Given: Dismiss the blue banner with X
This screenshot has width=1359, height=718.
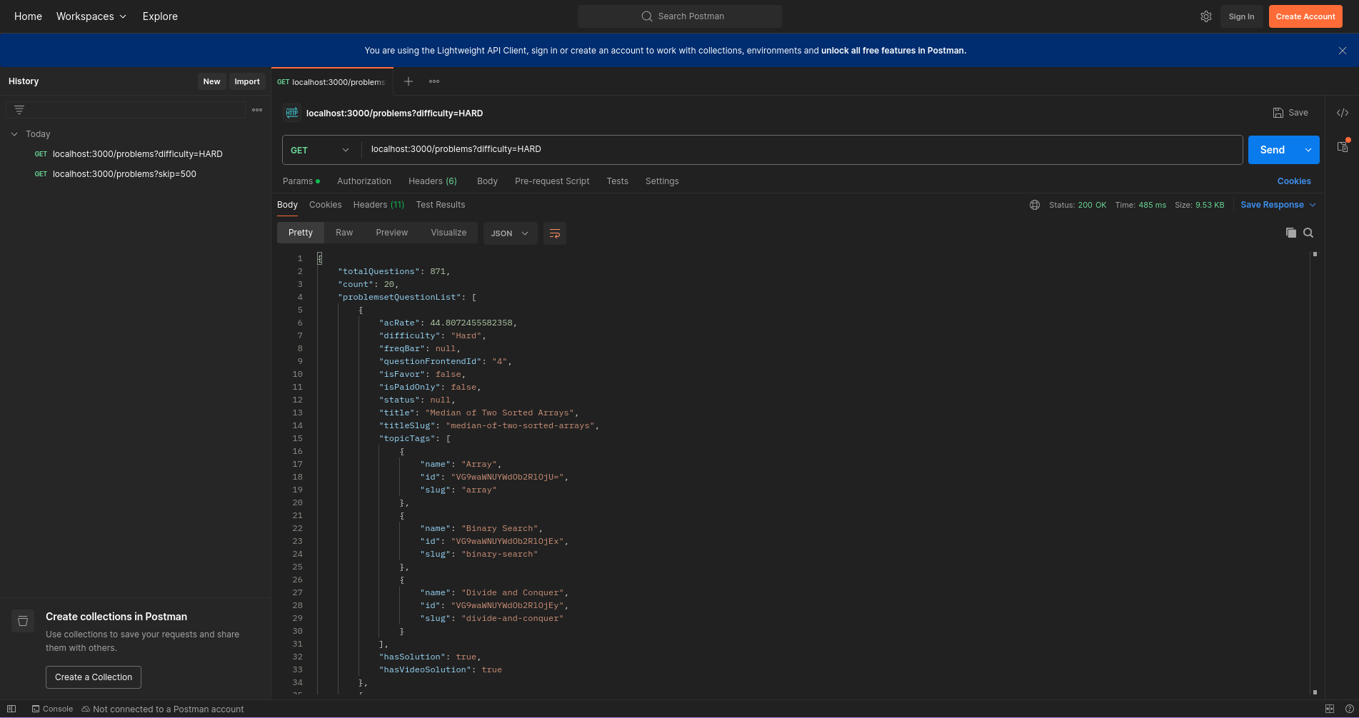Looking at the screenshot, I should [x=1343, y=51].
